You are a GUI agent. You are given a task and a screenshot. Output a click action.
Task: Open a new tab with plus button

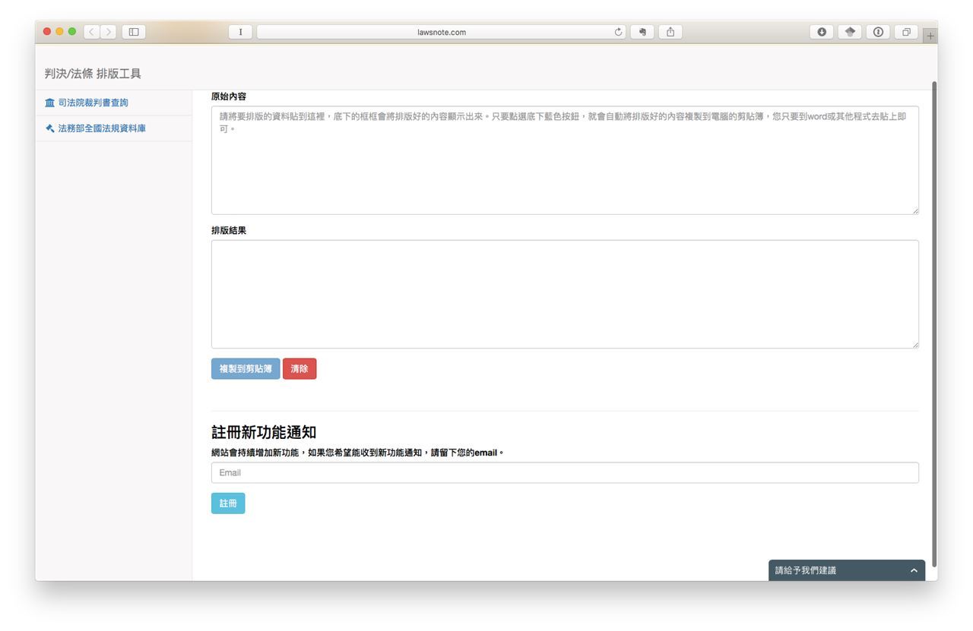pos(930,36)
